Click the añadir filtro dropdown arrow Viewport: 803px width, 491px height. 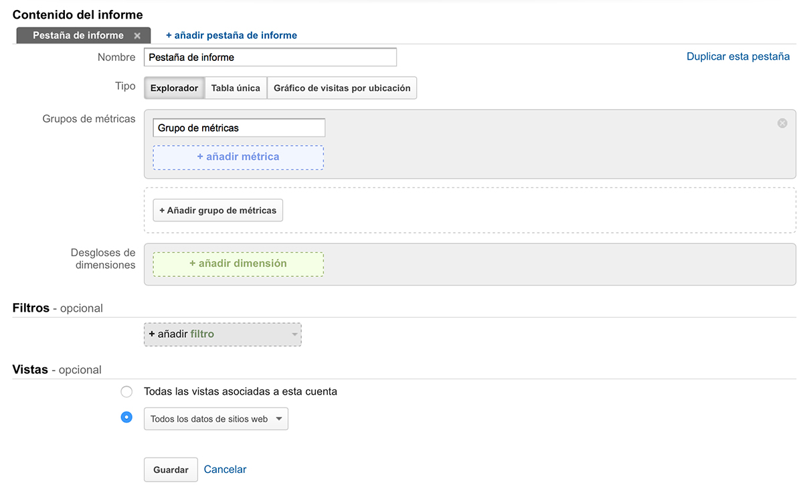(294, 334)
